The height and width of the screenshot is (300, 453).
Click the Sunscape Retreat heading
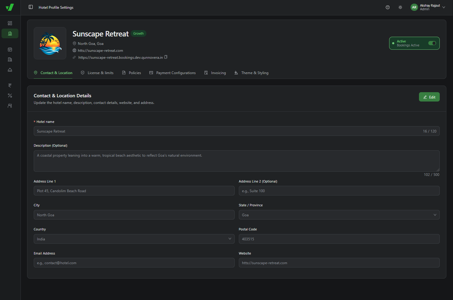101,34
